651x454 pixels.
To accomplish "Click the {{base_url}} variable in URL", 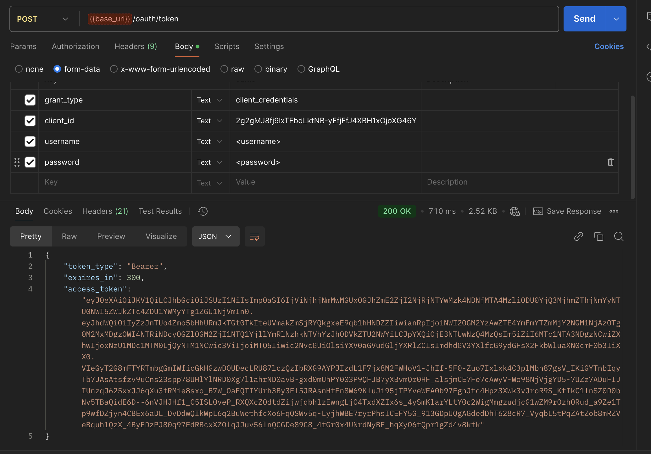I will [110, 19].
